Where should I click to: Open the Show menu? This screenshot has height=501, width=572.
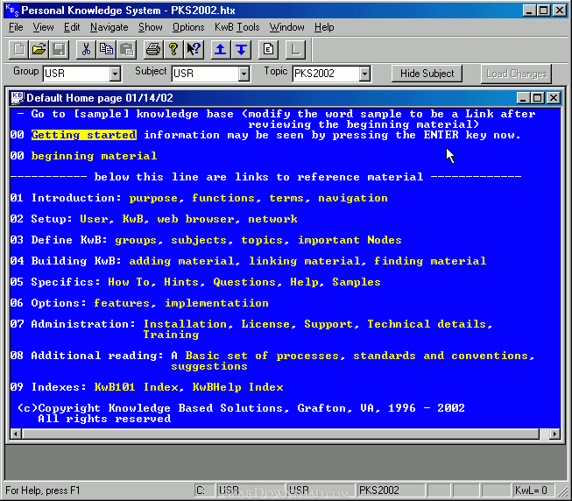[151, 27]
